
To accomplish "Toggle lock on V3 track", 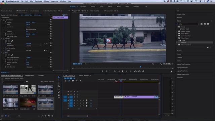I will 68,91.
